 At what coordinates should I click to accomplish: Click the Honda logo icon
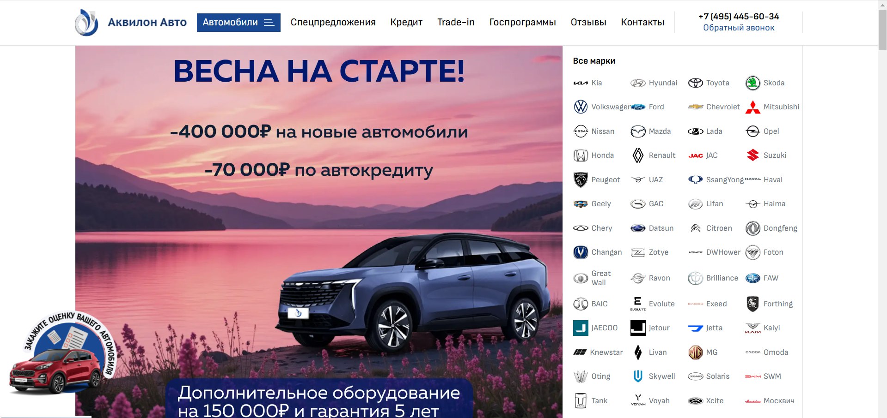(581, 155)
